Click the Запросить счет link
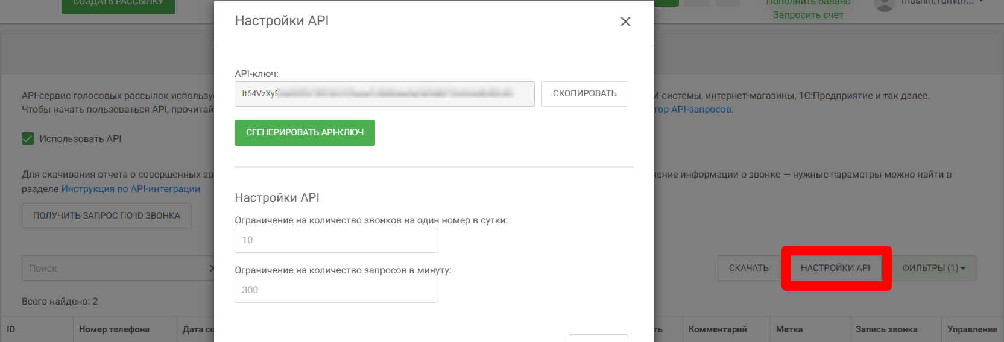 tap(807, 15)
